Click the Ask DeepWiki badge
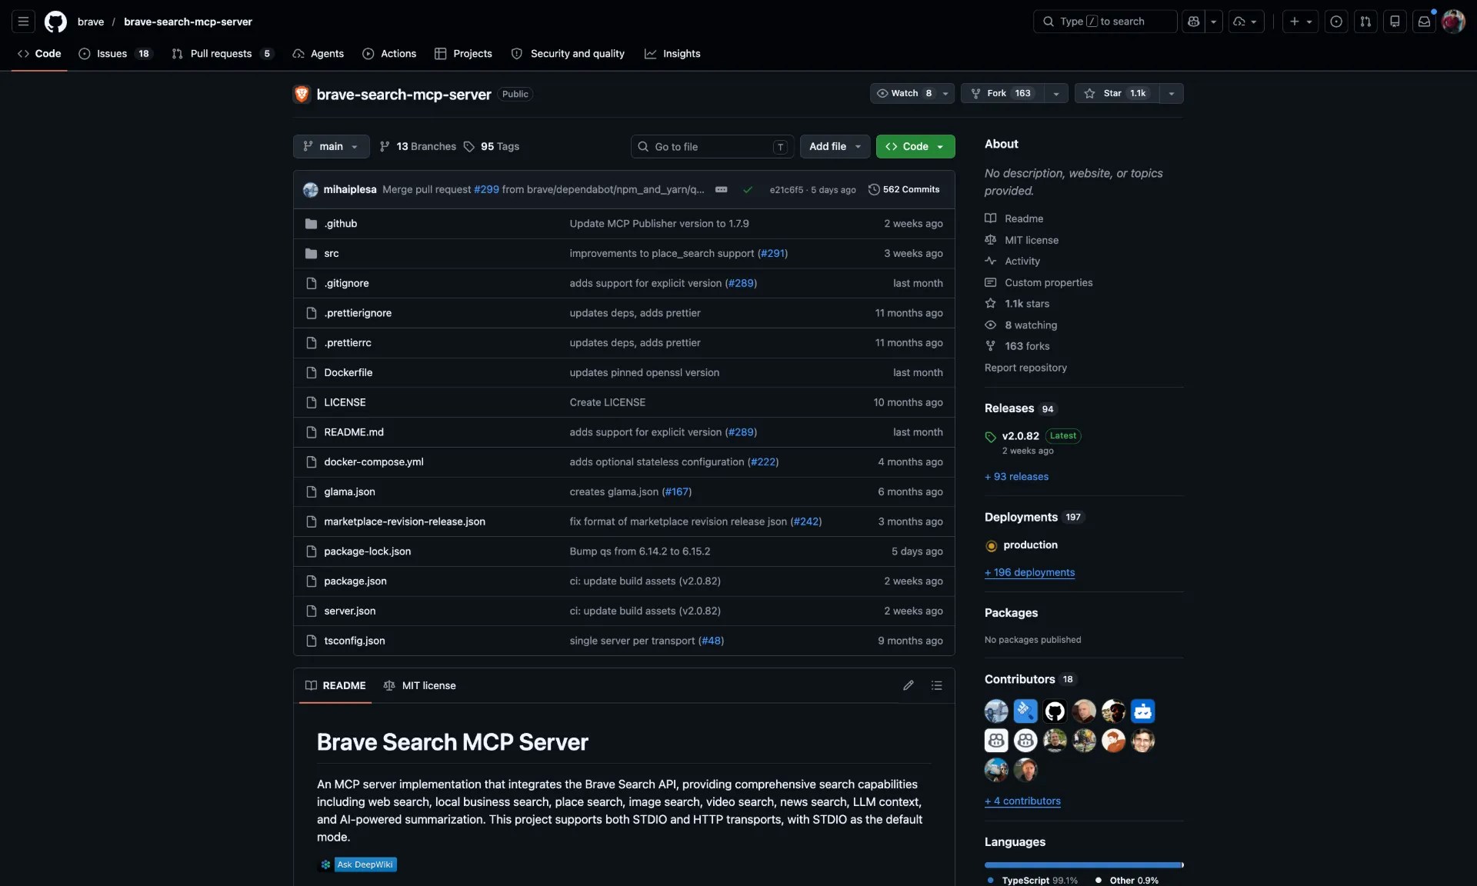This screenshot has width=1477, height=886. (x=358, y=864)
